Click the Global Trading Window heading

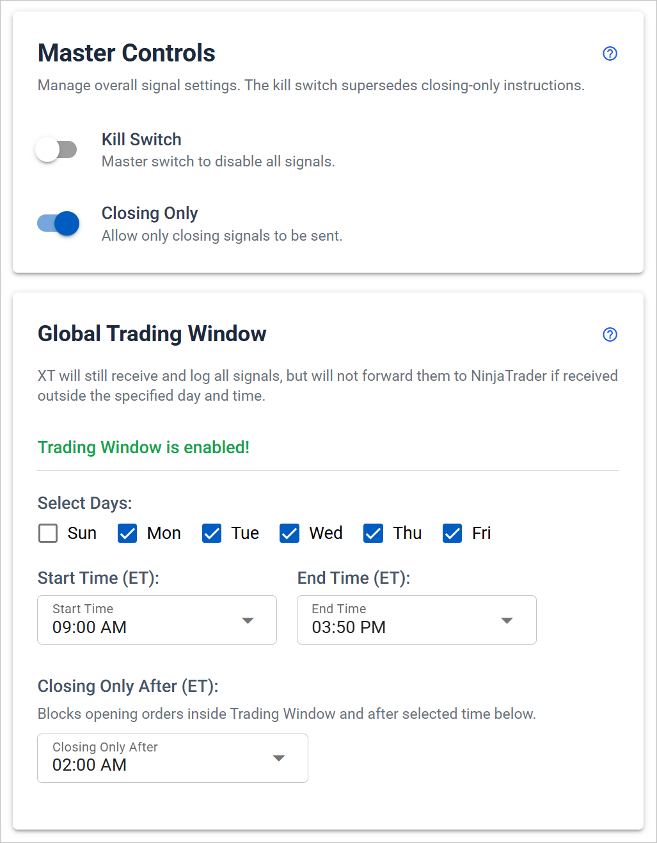coord(152,333)
